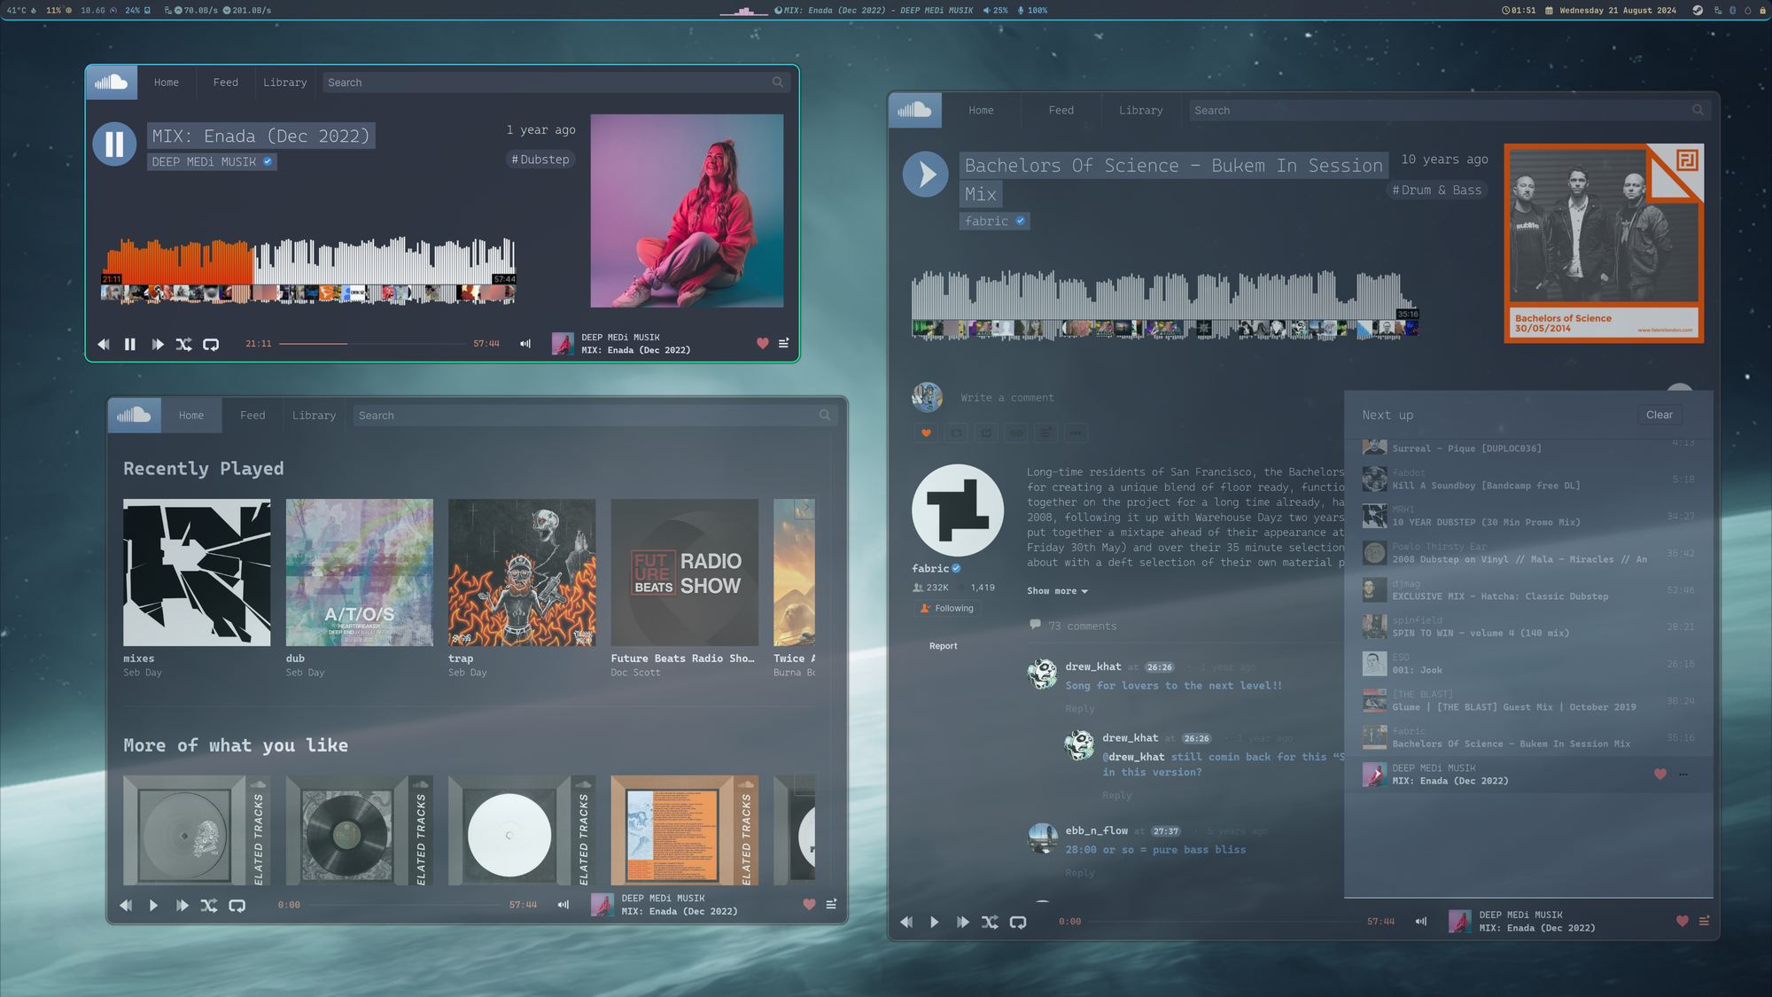This screenshot has width=1772, height=997.
Task: Switch to Feed tab in right window
Action: [1061, 111]
